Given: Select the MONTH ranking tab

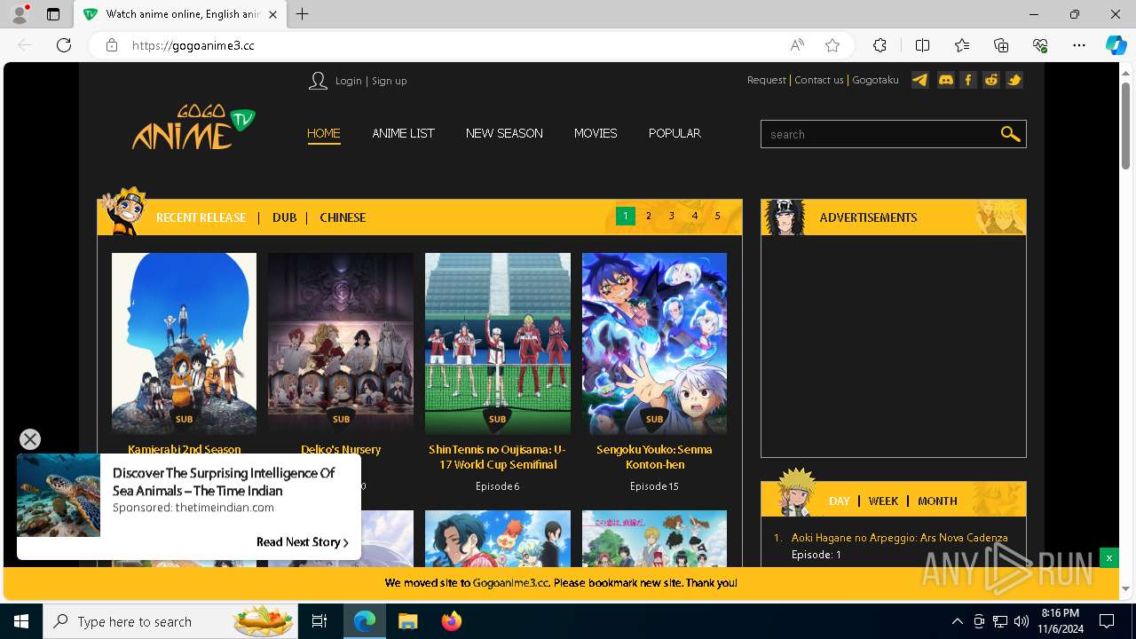Looking at the screenshot, I should (x=937, y=501).
